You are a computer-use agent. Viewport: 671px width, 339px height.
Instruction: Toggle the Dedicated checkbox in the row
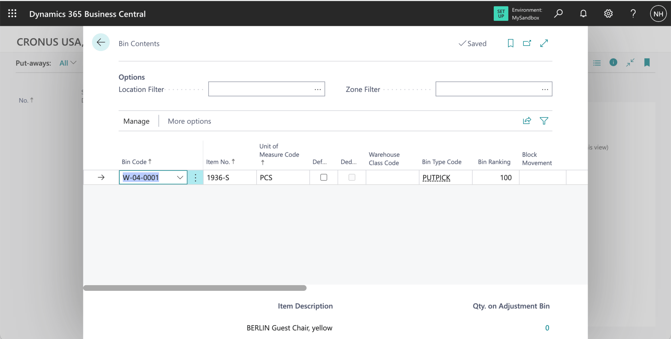[x=352, y=177]
